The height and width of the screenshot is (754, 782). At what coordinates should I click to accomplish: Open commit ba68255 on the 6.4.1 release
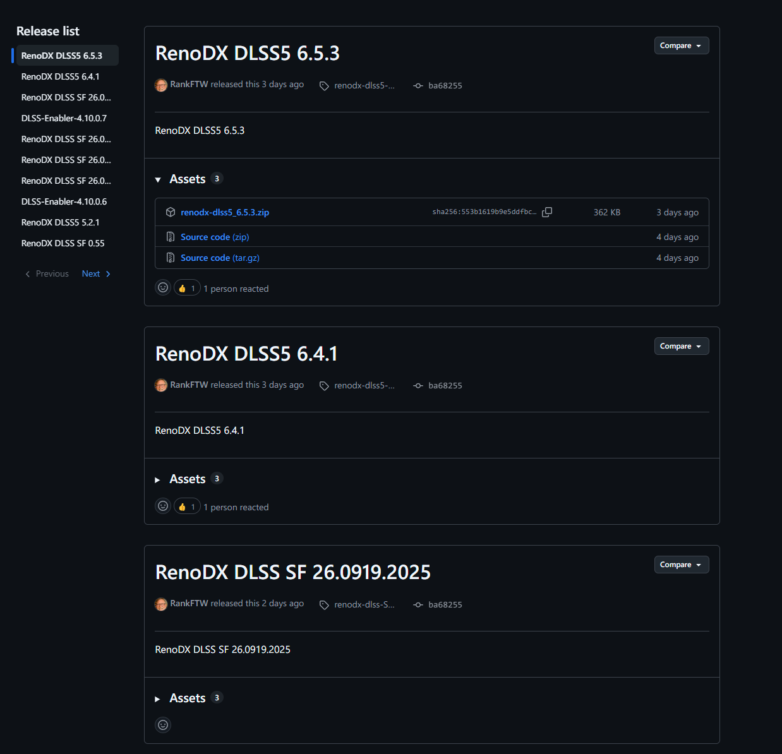438,385
